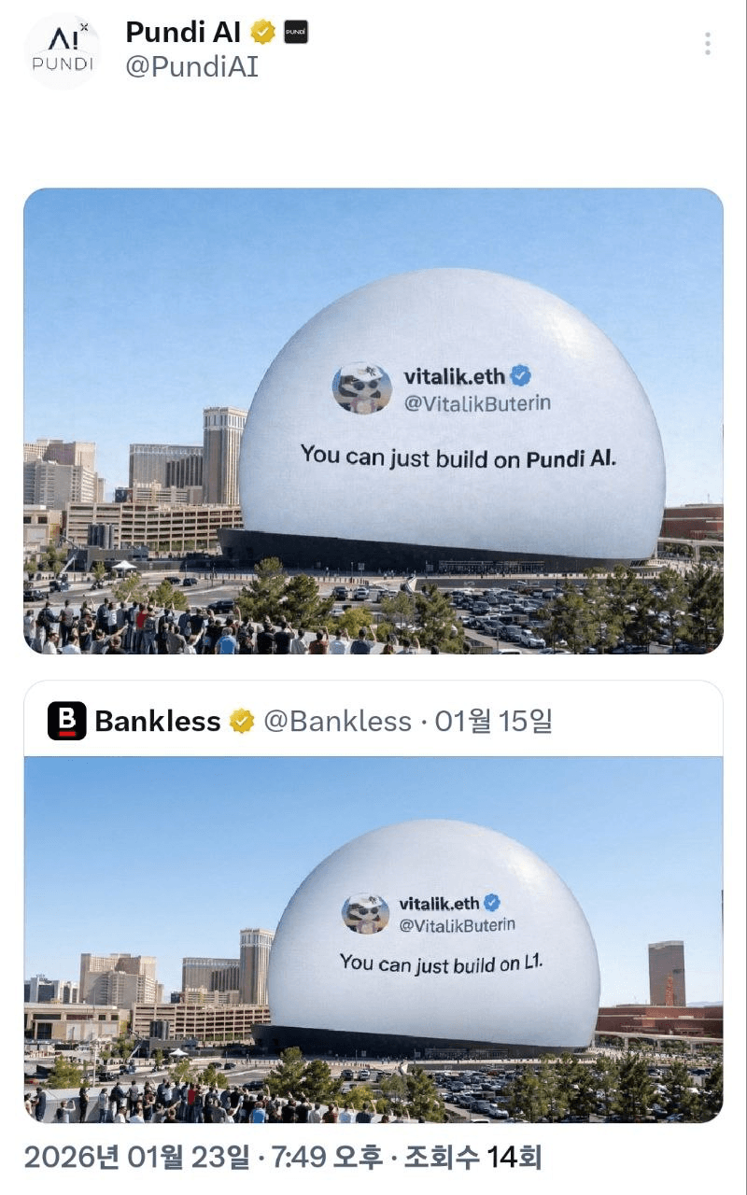Image resolution: width=747 pixels, height=1195 pixels.
Task: Click the @Bankless handle in the quoted post
Action: coord(337,721)
